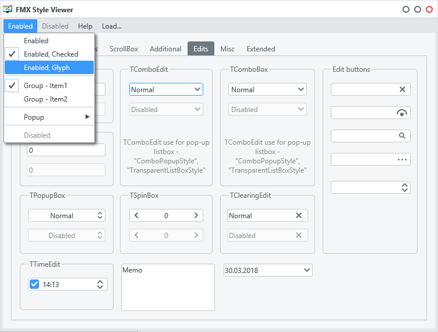Toggle the 'Enabled, Checked' menu item

click(x=49, y=54)
